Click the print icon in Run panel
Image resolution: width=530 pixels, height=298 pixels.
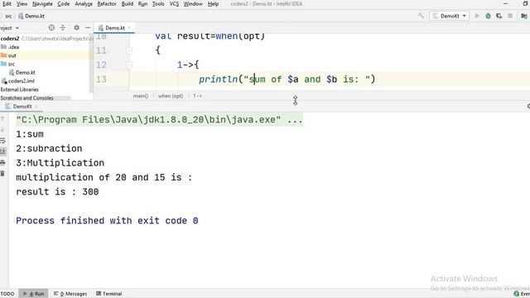(2, 162)
